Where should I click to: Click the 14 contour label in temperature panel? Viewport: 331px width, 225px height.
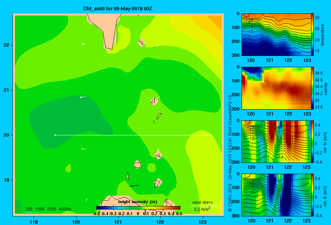[x=281, y=50]
